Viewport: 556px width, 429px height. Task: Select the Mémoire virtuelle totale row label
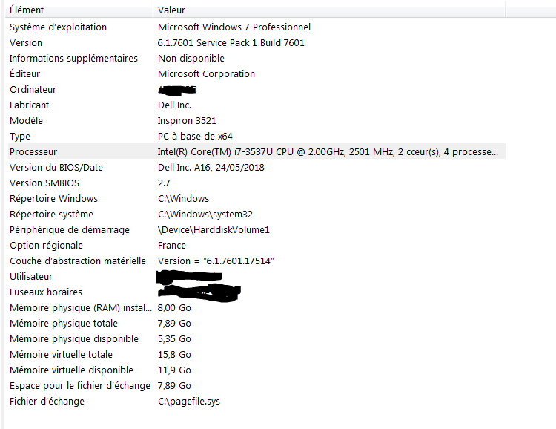click(x=61, y=355)
